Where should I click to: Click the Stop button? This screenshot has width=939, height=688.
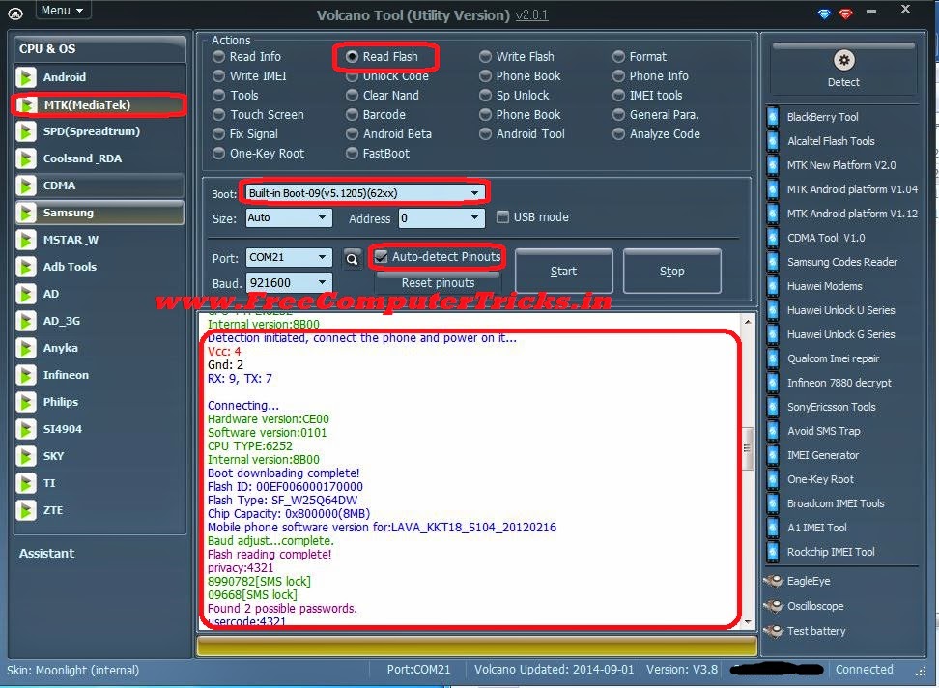[x=672, y=272]
